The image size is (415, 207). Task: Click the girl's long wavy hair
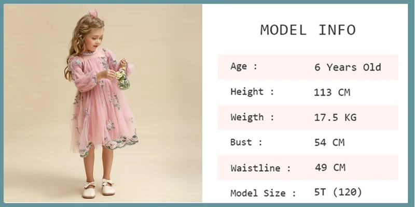pos(79,42)
